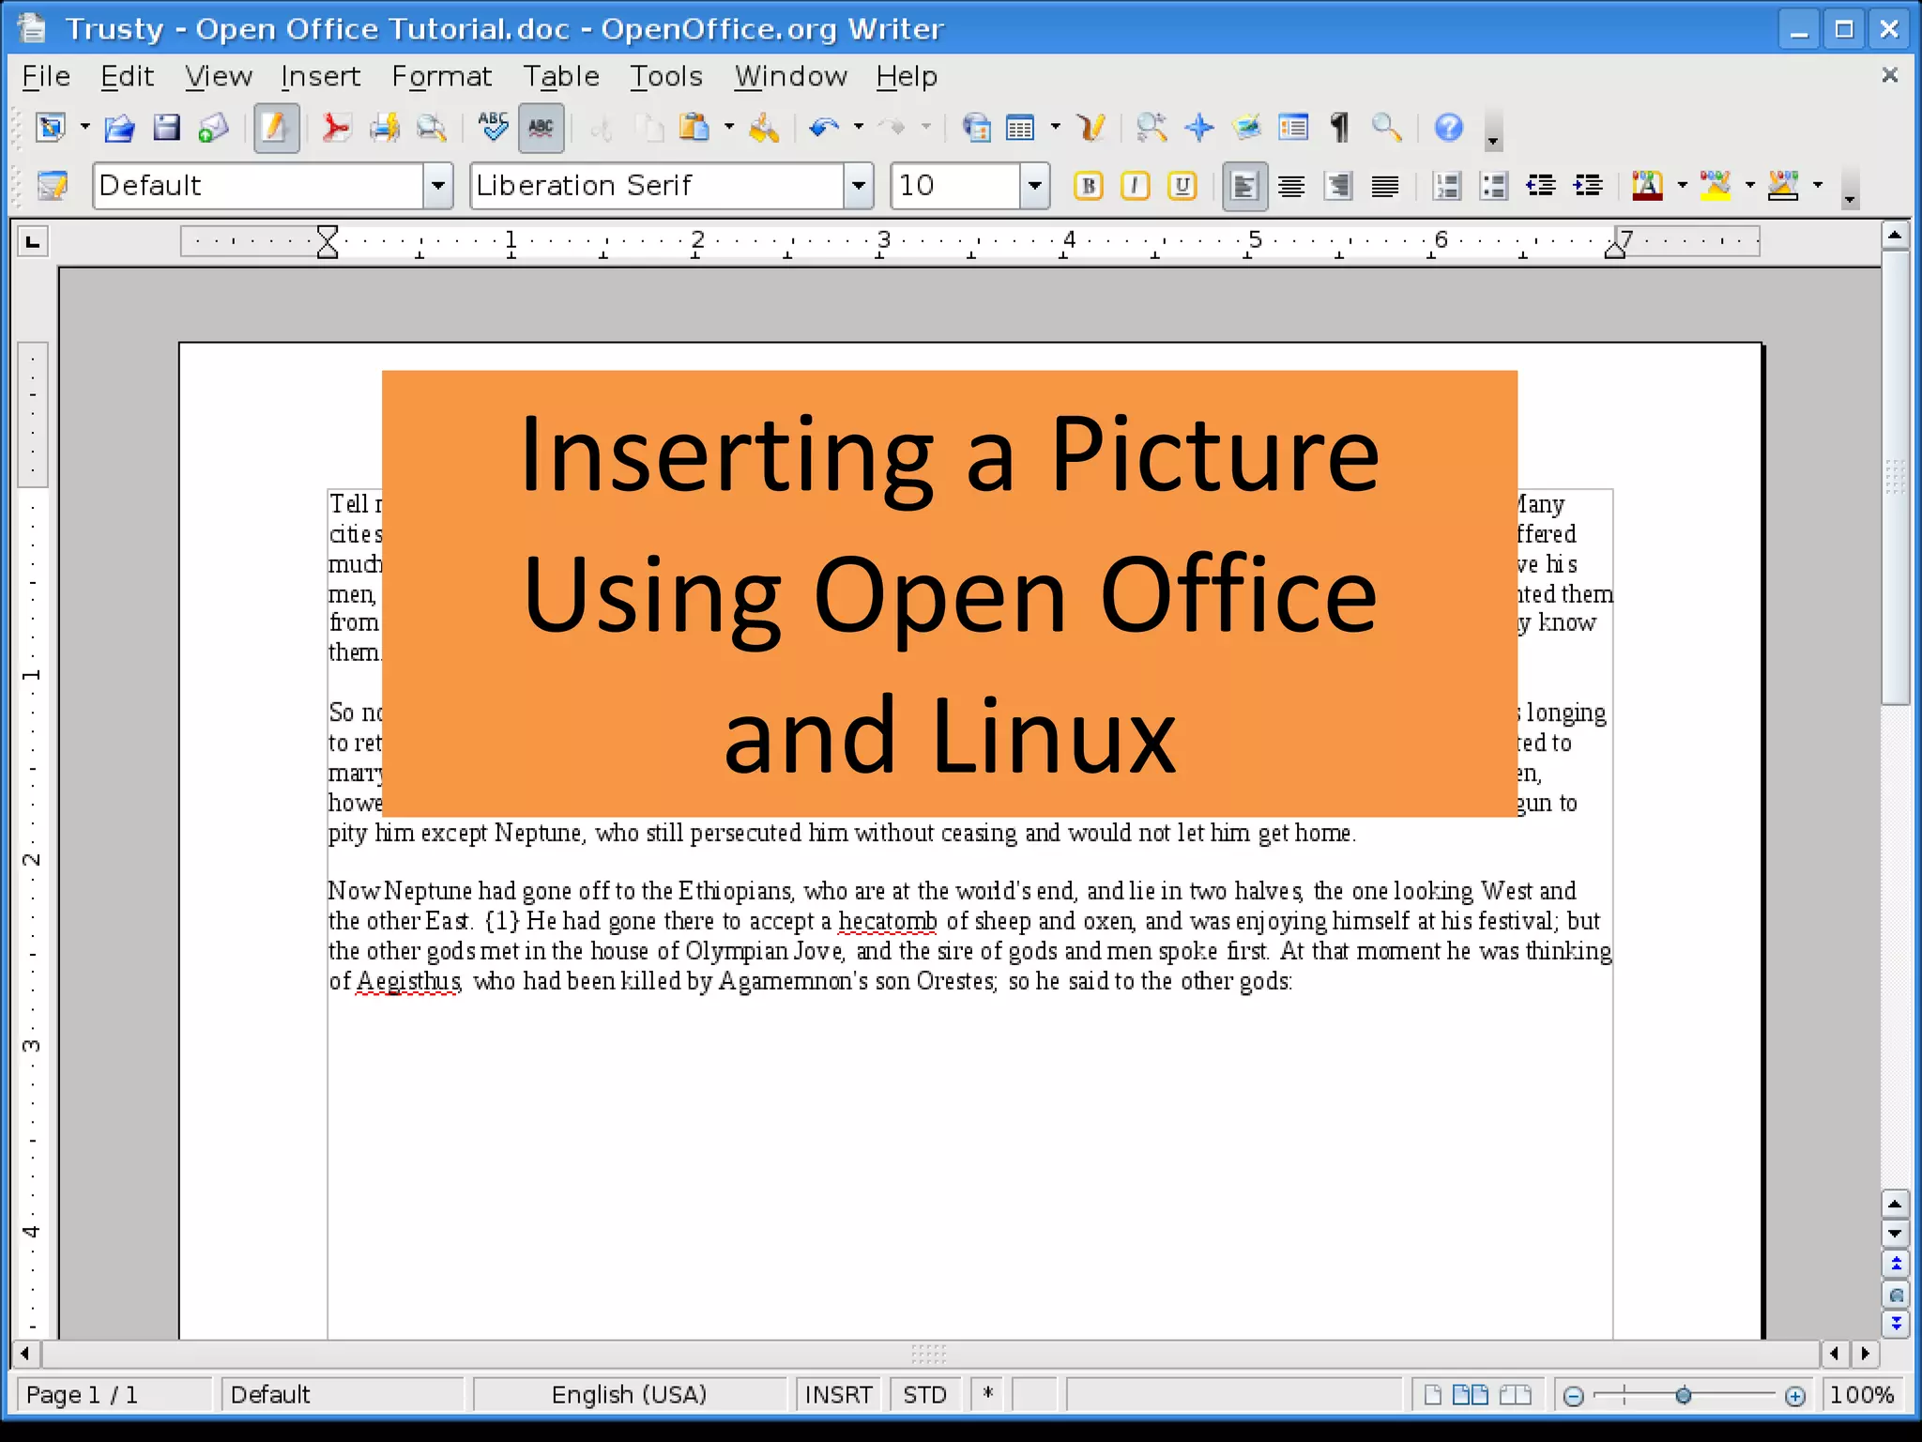Viewport: 1922px width, 1442px height.
Task: Open Page Preview icon
Action: pos(431,127)
